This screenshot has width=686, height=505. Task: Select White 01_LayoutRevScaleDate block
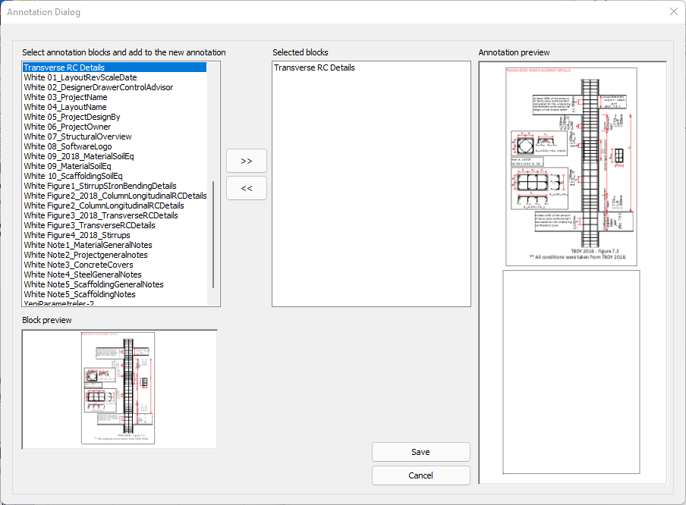[80, 77]
